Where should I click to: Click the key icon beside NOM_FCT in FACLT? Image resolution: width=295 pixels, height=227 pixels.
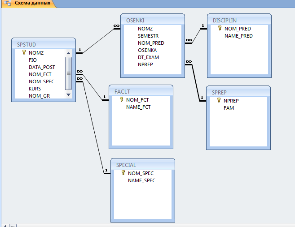[121, 99]
